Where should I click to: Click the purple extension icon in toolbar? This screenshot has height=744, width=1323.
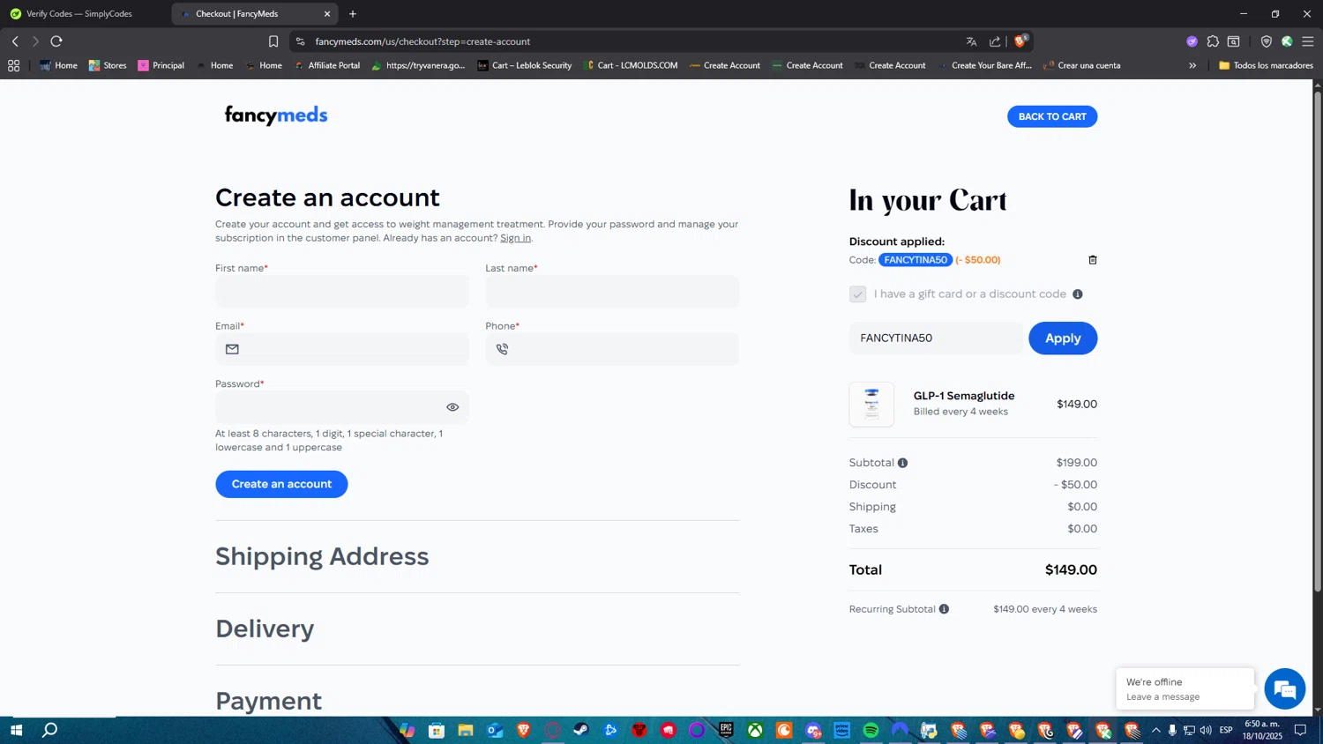coord(1192,41)
